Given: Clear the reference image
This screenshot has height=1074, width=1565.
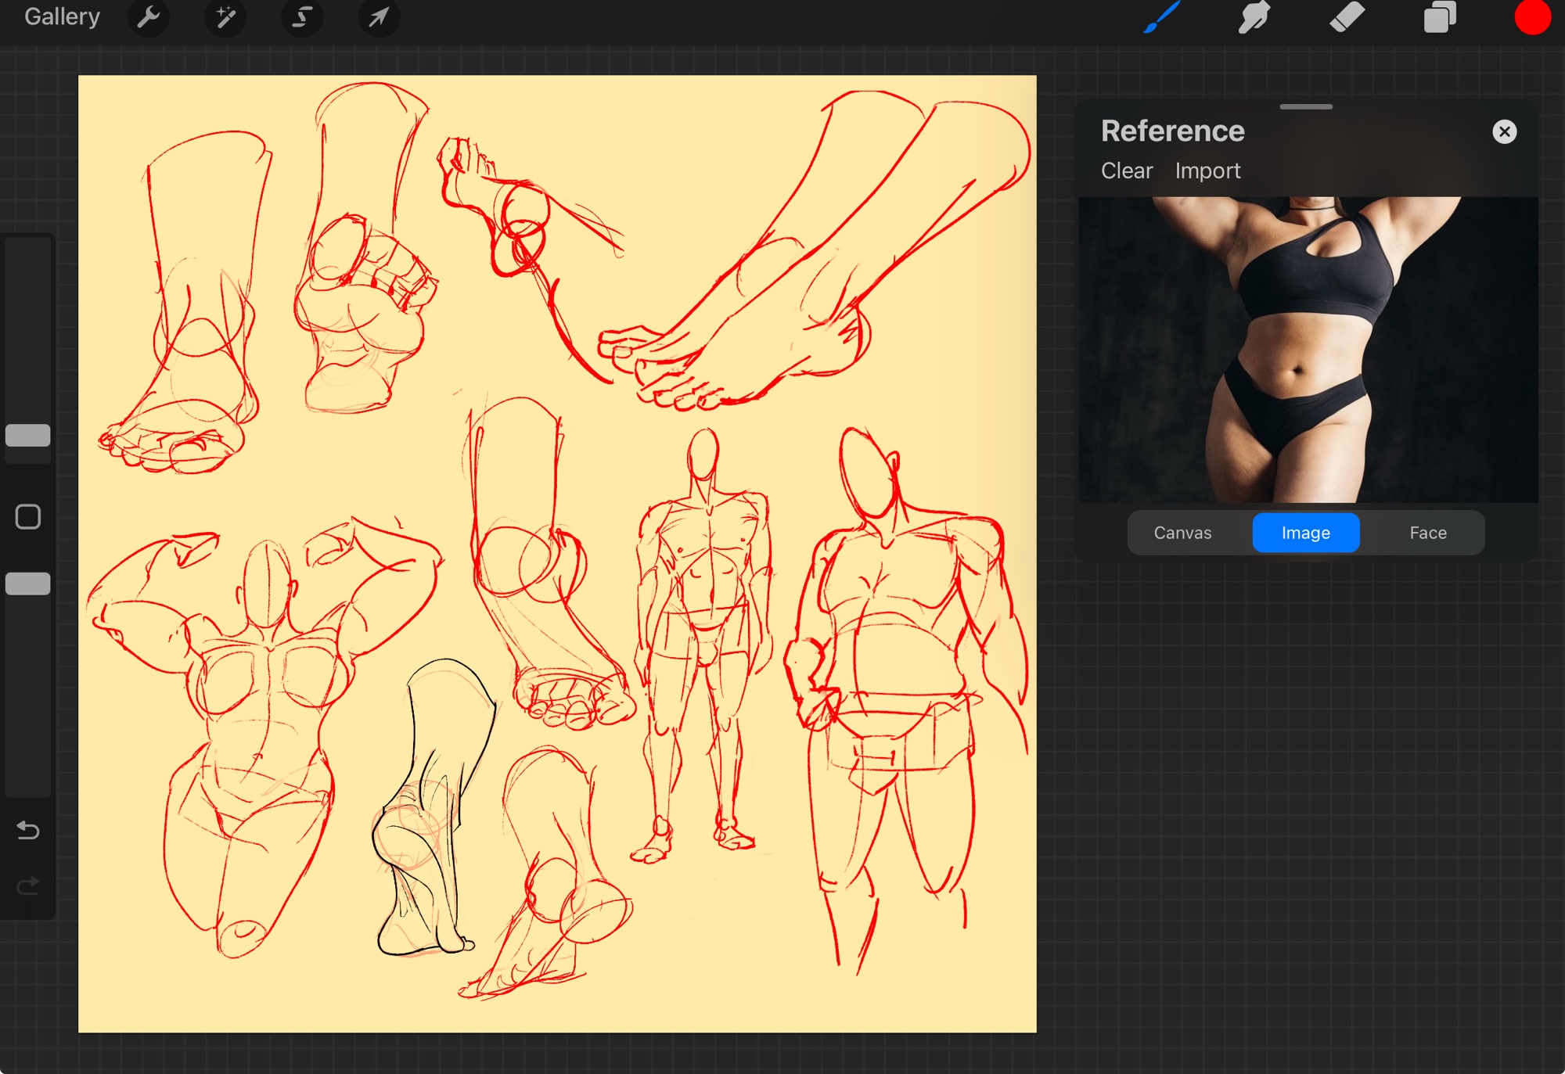Looking at the screenshot, I should (1127, 171).
